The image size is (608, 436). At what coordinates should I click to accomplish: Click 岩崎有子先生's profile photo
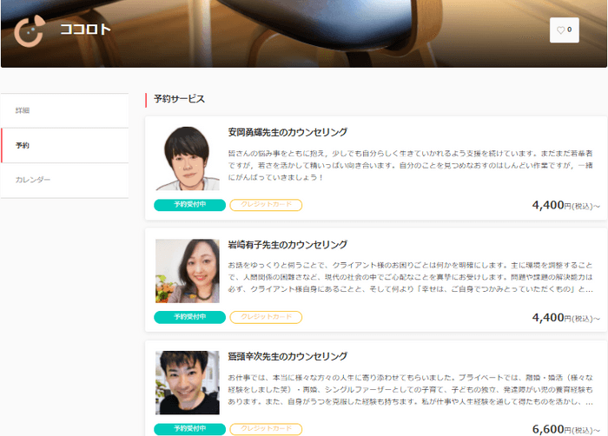pyautogui.click(x=188, y=271)
